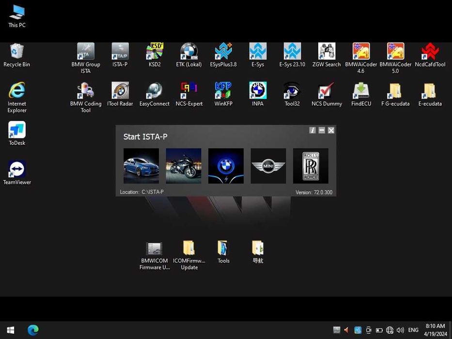Screen dimensions: 452x339
Task: Open the WinKFP programming icon
Action: [223, 91]
